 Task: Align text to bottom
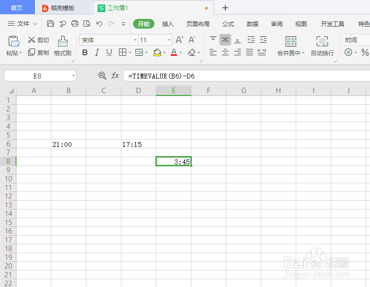(x=237, y=40)
